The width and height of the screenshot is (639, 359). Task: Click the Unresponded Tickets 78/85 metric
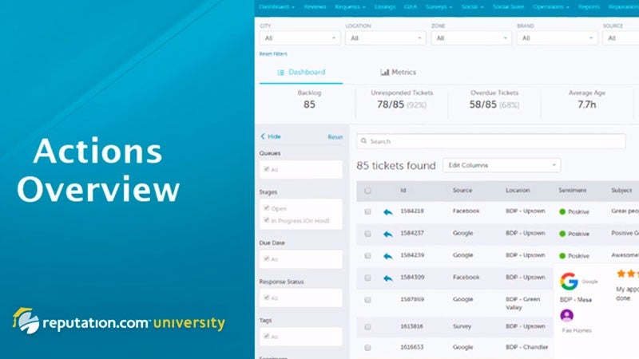pos(402,99)
